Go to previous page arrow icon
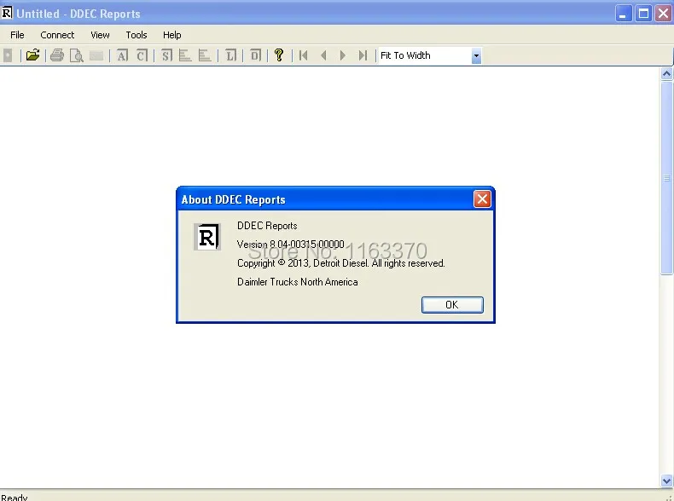This screenshot has width=674, height=501. 323,55
